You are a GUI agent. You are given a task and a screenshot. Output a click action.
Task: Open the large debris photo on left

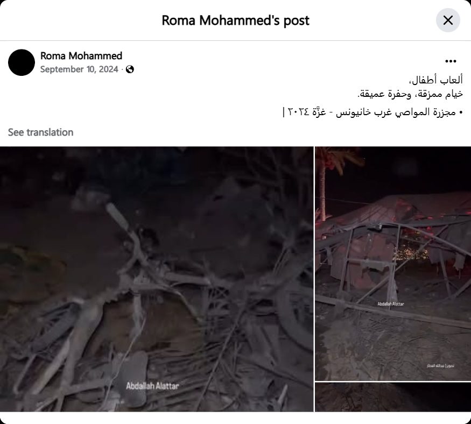157,279
